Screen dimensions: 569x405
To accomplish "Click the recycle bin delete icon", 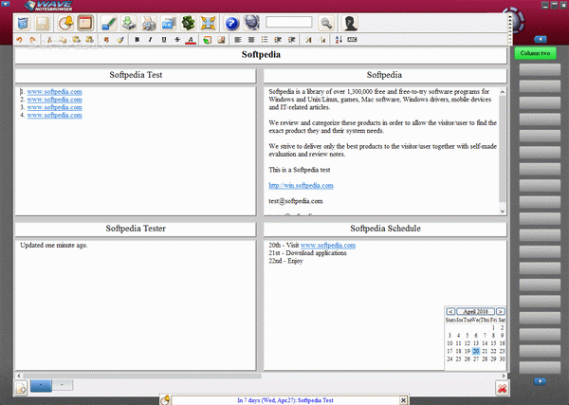I will click(x=23, y=23).
